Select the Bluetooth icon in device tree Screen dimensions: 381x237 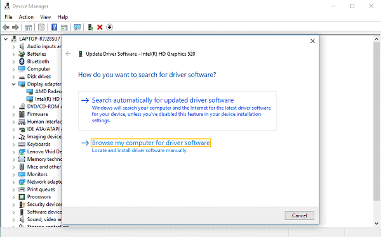click(22, 61)
